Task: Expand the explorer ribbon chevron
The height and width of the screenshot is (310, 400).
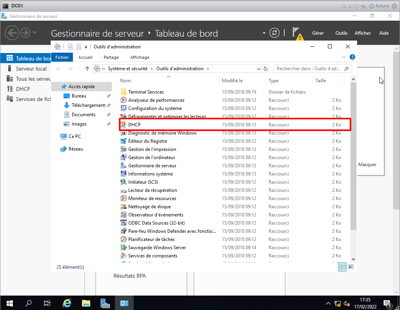Action: pos(344,57)
